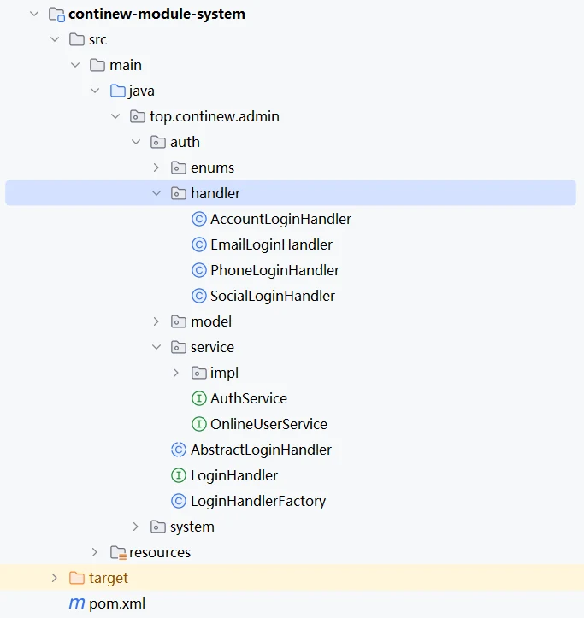This screenshot has height=618, width=584.
Task: Expand the system package
Action: point(136,527)
